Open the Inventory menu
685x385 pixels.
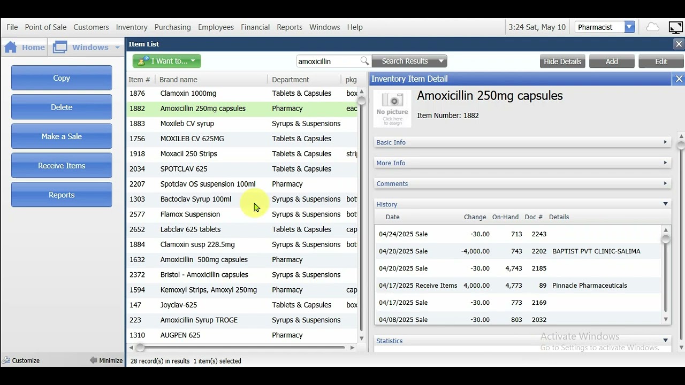point(132,27)
